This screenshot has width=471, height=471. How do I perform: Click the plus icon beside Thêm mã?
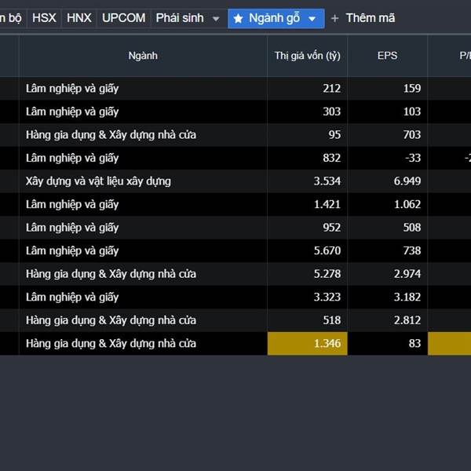tap(335, 18)
